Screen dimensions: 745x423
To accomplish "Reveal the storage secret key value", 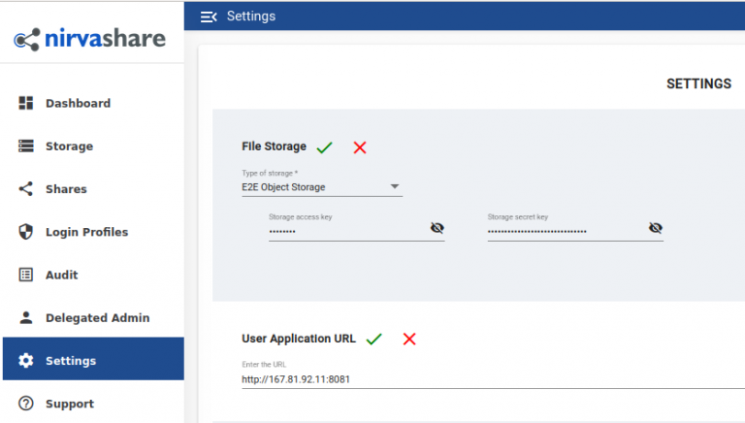I will 656,228.
